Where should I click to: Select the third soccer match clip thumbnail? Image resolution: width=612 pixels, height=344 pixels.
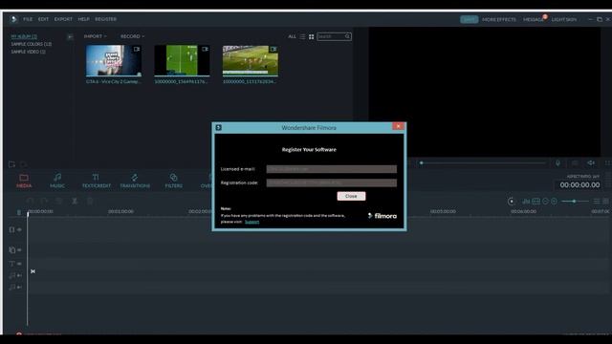pyautogui.click(x=251, y=60)
